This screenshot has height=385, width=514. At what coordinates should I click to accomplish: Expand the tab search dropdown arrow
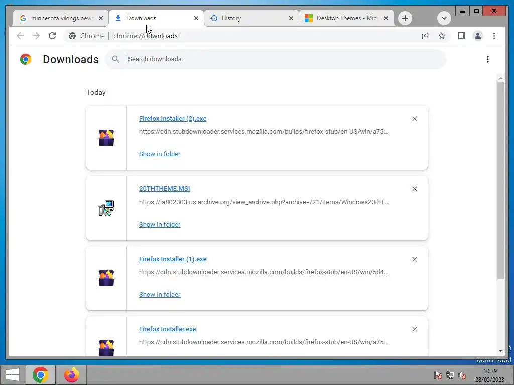click(x=444, y=18)
